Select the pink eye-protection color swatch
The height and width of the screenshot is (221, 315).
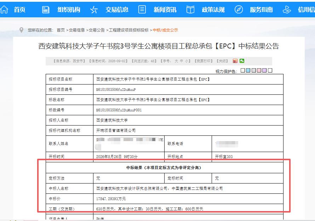259,70
